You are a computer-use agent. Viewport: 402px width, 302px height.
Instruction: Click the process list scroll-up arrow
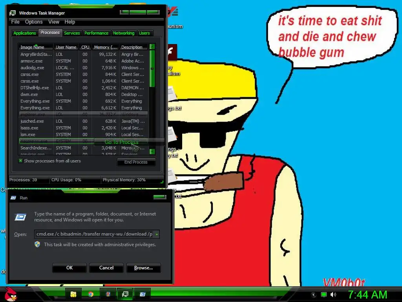pos(152,47)
